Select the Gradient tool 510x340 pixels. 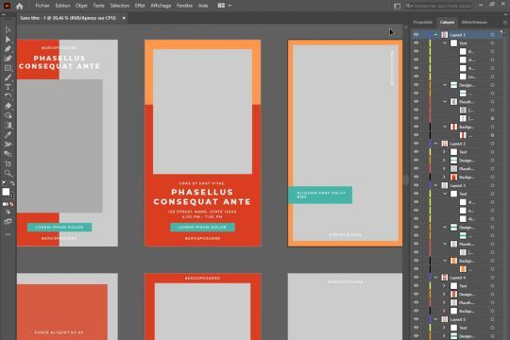8,126
